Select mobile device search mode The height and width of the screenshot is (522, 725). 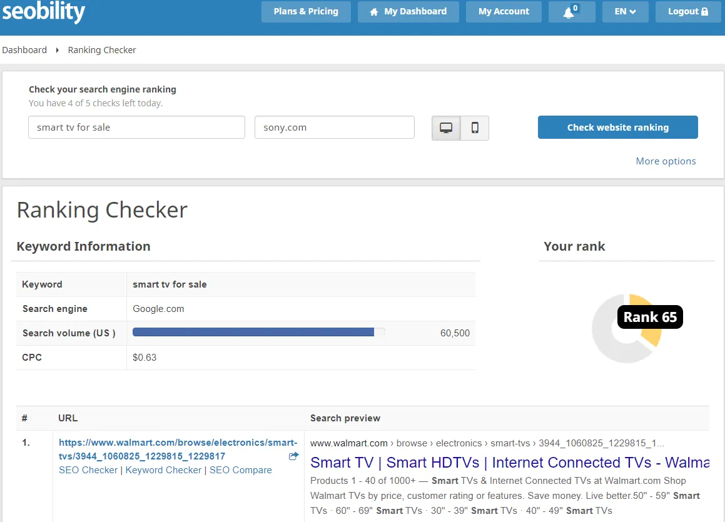coord(475,128)
